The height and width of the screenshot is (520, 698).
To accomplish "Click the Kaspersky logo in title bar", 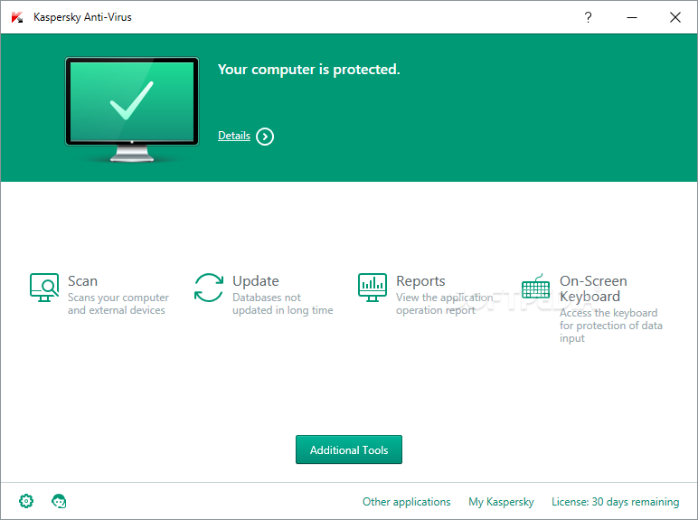I will [x=17, y=17].
